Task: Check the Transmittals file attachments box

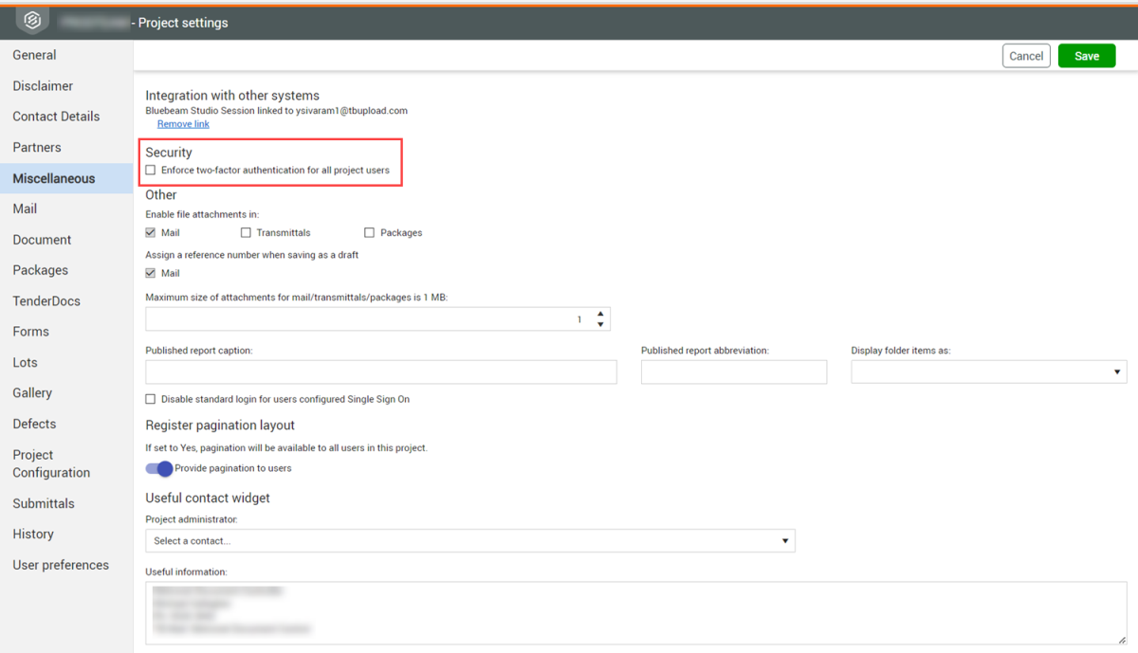Action: pos(246,233)
